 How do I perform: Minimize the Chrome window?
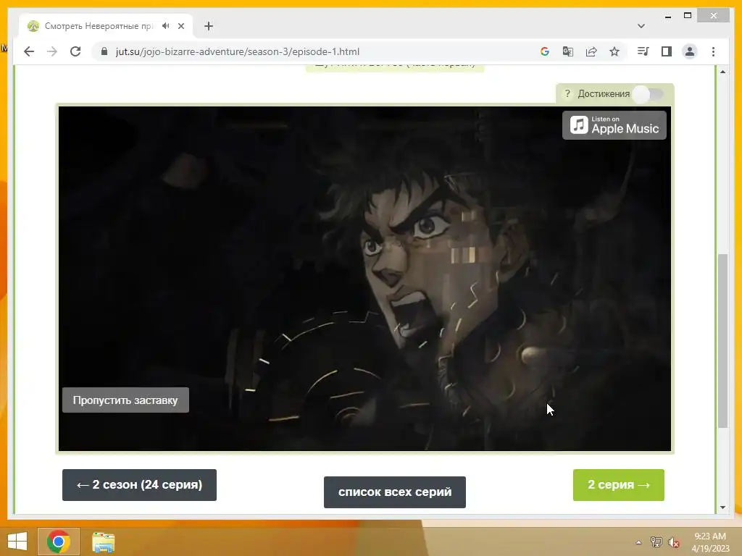[667, 16]
